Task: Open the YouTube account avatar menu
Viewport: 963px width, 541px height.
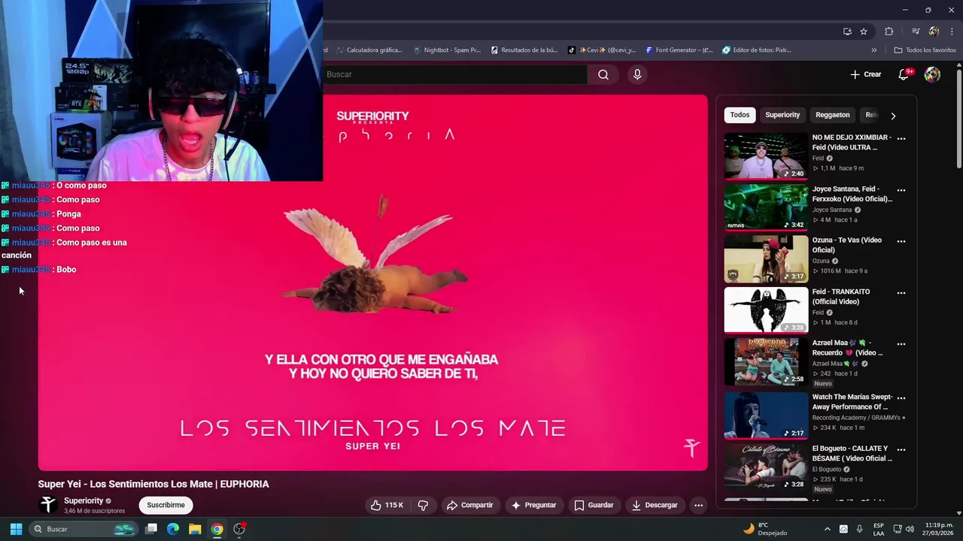Action: click(x=932, y=74)
